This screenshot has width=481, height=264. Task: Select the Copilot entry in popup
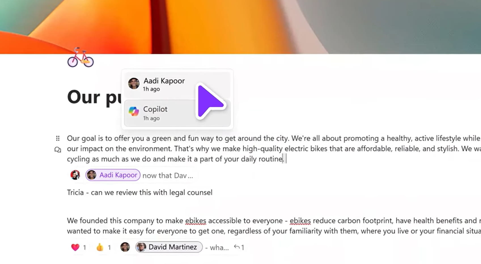(177, 113)
